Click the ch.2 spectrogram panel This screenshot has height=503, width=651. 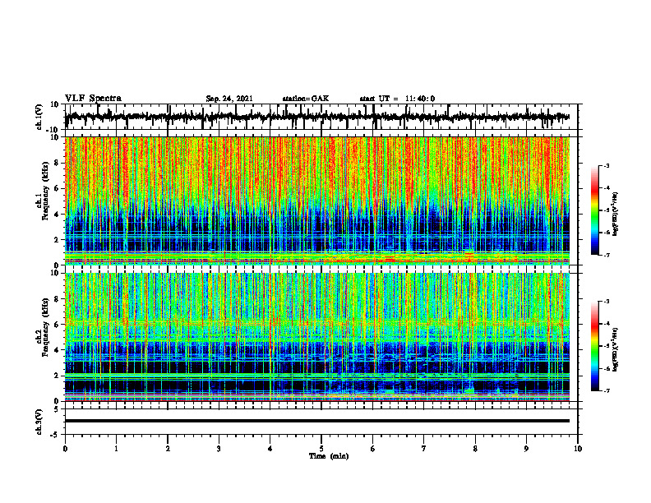point(316,337)
